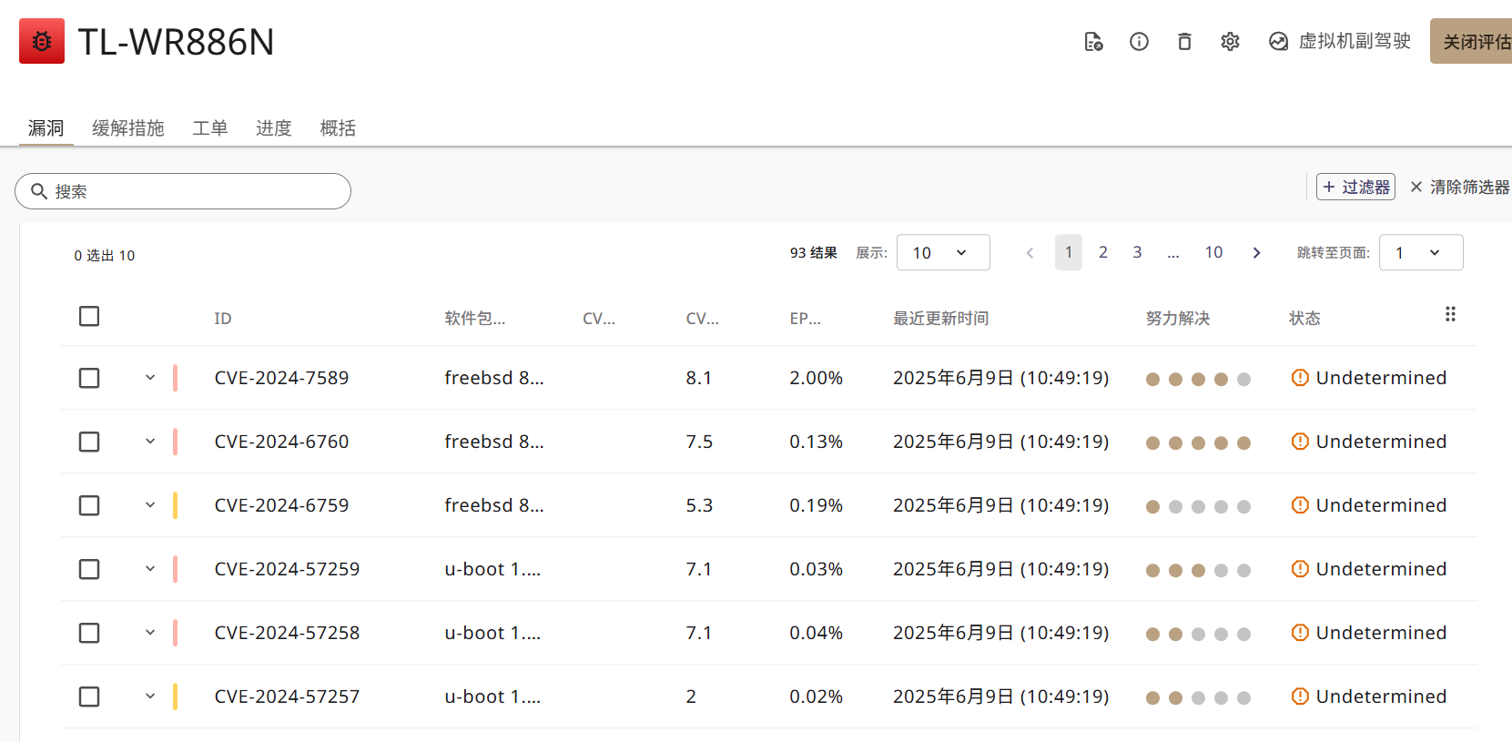Open the 概括 tab

pyautogui.click(x=338, y=128)
